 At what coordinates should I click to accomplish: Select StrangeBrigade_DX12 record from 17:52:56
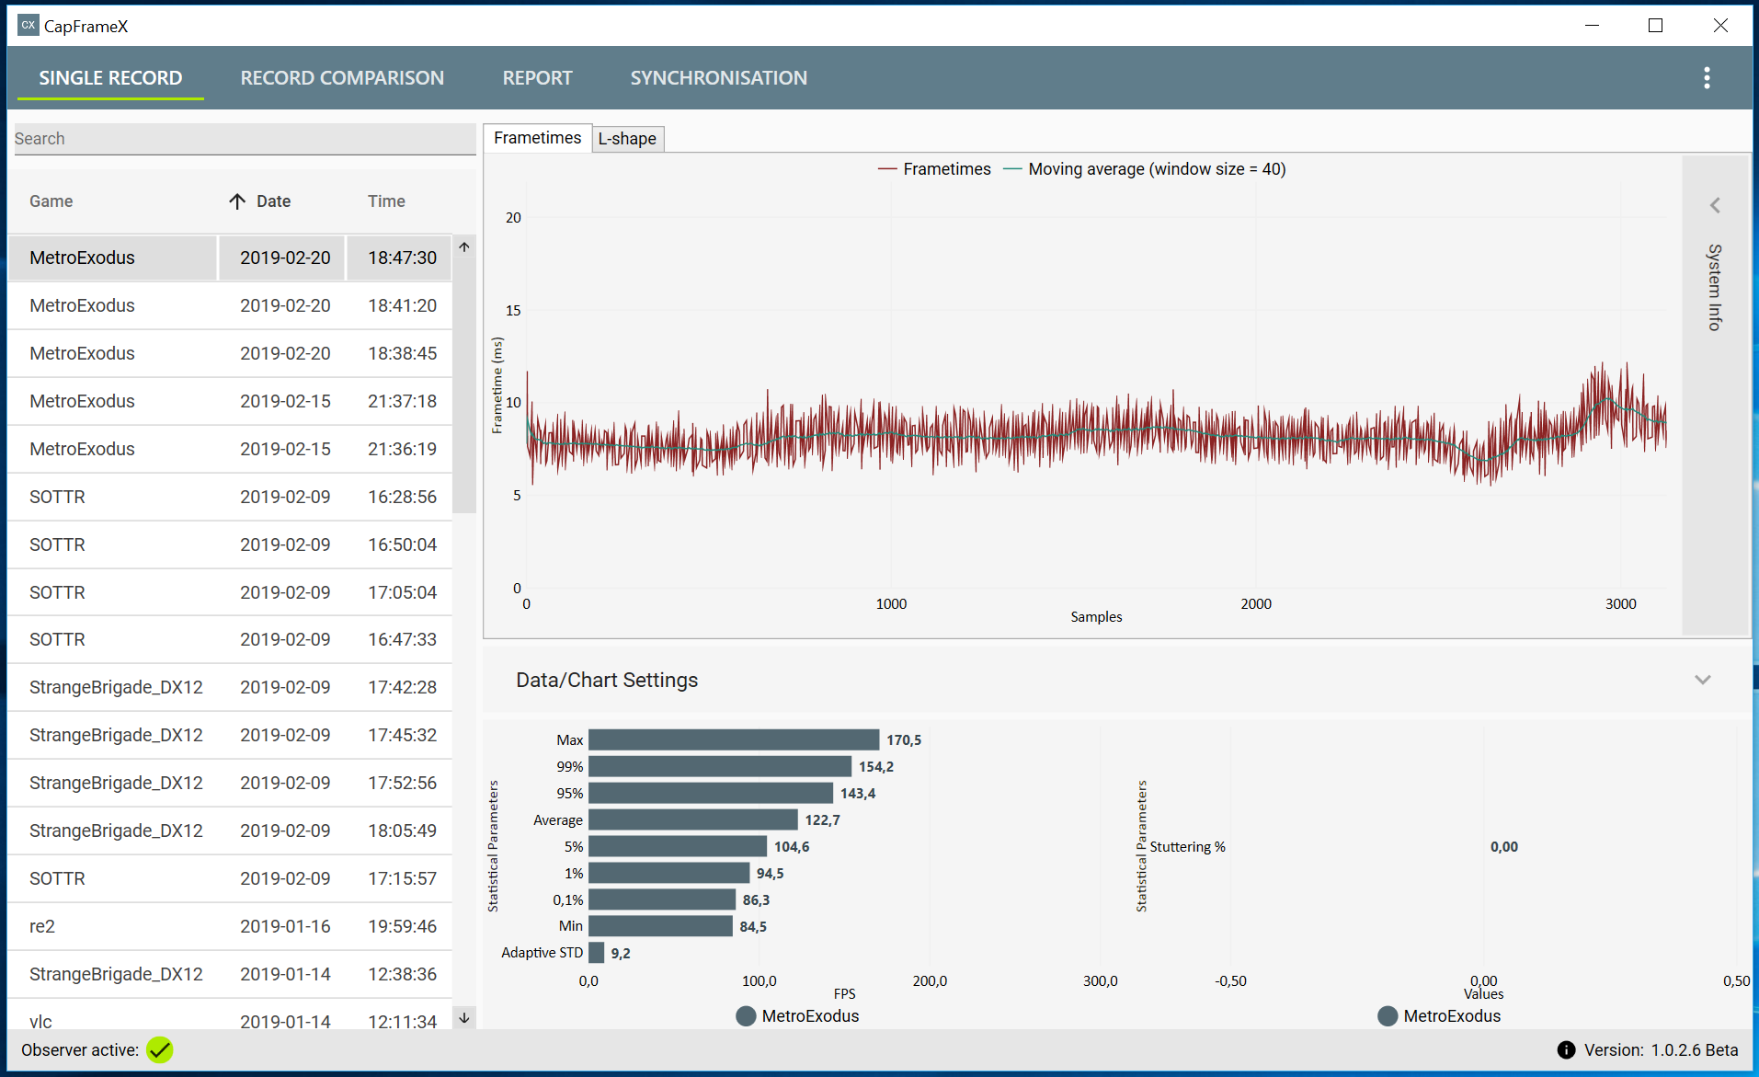[230, 783]
